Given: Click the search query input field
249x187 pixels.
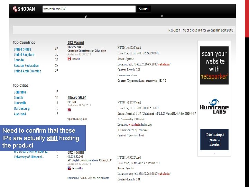Looking at the screenshot, I should pos(89,9).
